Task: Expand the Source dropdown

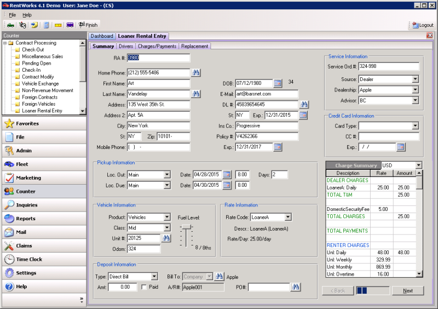Action: point(416,79)
